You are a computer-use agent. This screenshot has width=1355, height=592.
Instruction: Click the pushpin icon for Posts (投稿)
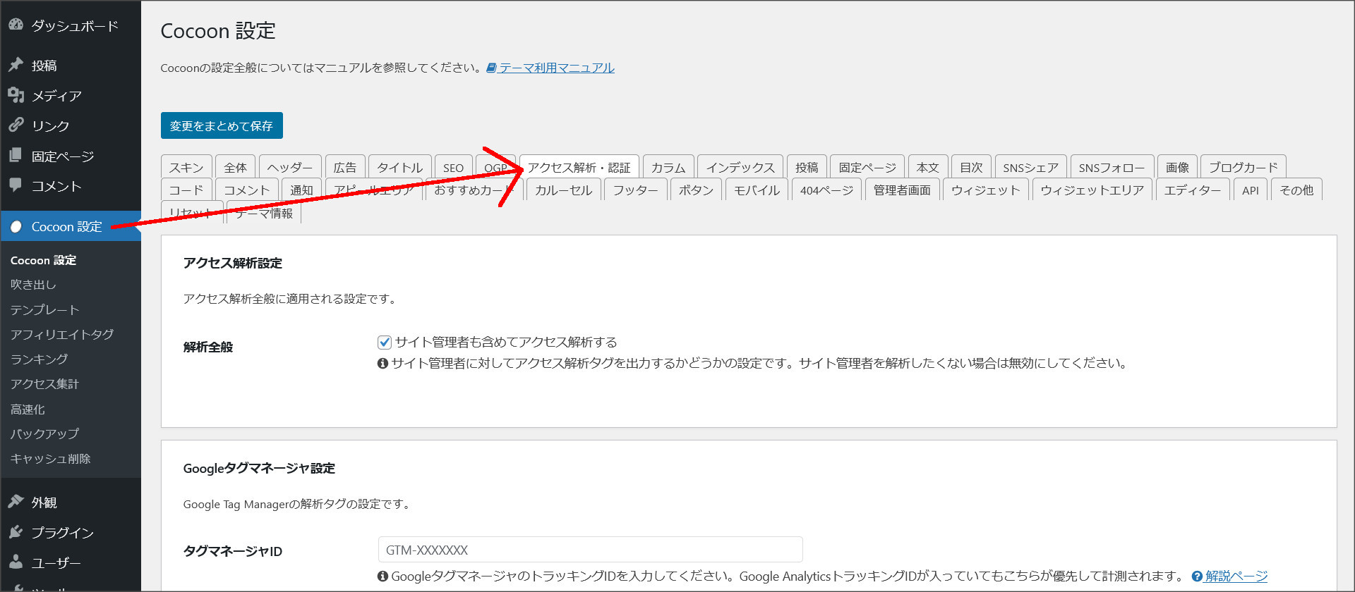click(16, 65)
